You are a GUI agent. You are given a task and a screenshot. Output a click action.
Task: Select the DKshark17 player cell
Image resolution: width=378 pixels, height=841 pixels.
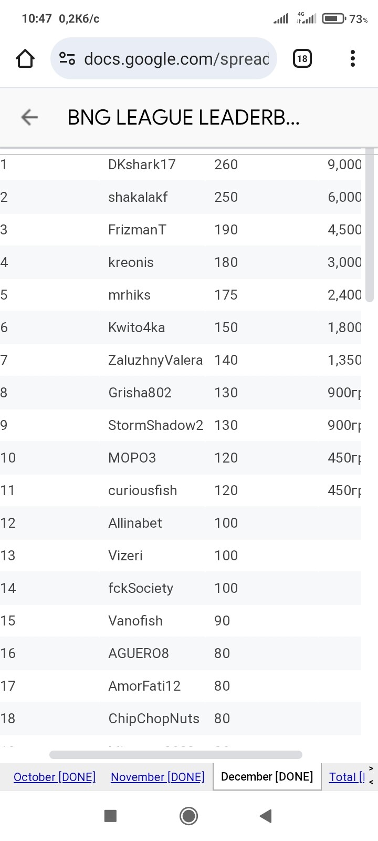[x=142, y=165]
